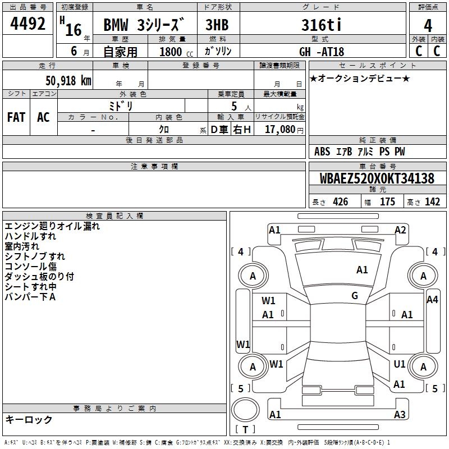Image resolution: width=449 pixels, height=449 pixels.
Task: Select the door shape value 3HB
Action: tap(217, 25)
